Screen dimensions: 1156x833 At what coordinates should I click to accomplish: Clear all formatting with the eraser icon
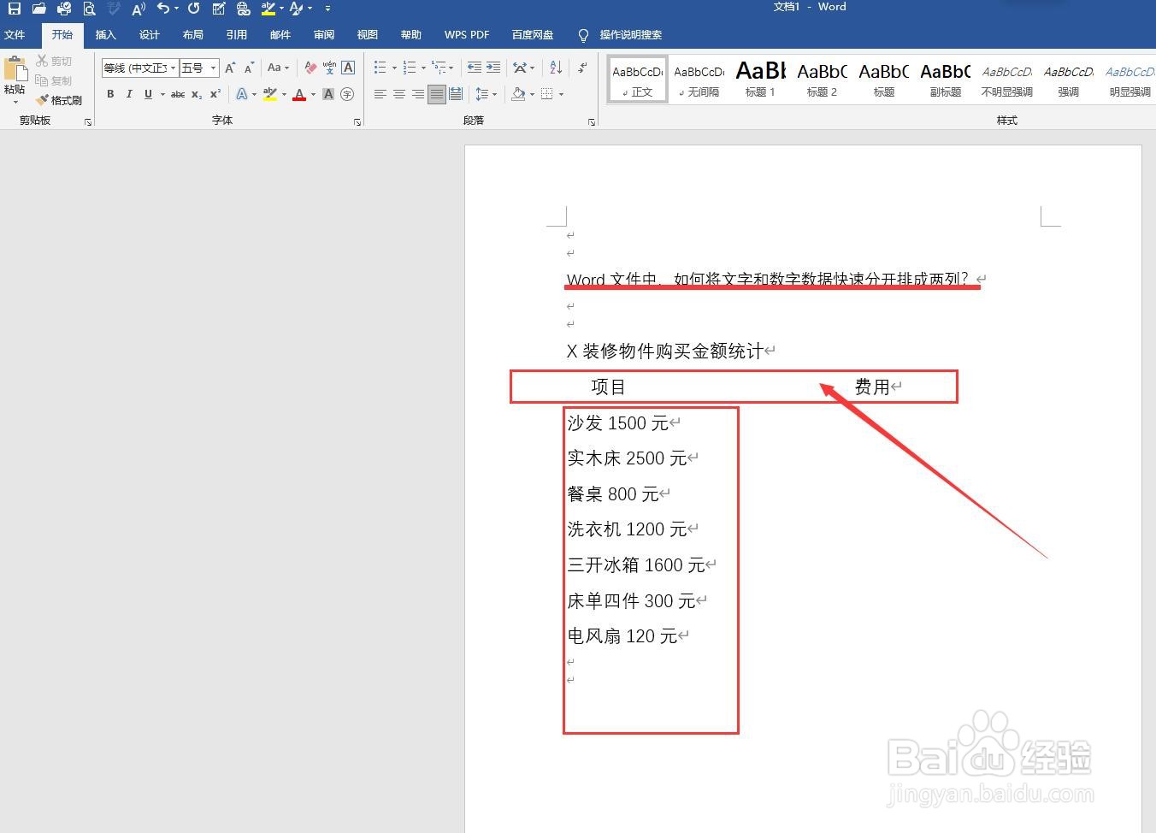[x=311, y=68]
